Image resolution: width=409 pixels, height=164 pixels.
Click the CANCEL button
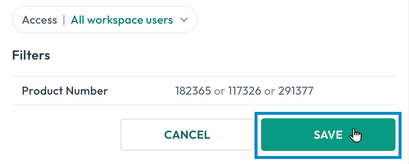(187, 135)
